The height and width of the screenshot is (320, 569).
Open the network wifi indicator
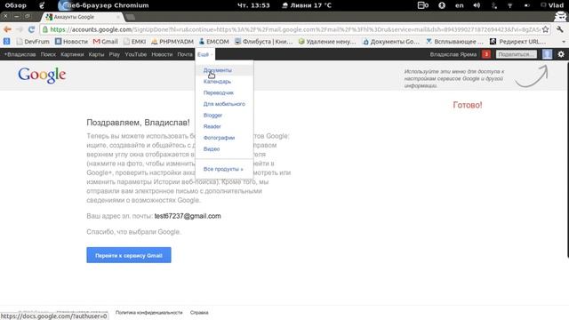coord(509,5)
